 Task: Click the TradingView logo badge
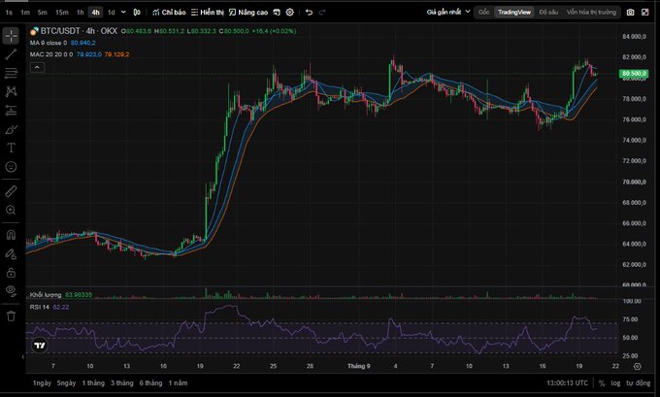coord(40,346)
